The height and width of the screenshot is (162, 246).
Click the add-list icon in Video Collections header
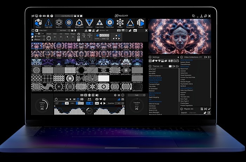click(x=206, y=57)
